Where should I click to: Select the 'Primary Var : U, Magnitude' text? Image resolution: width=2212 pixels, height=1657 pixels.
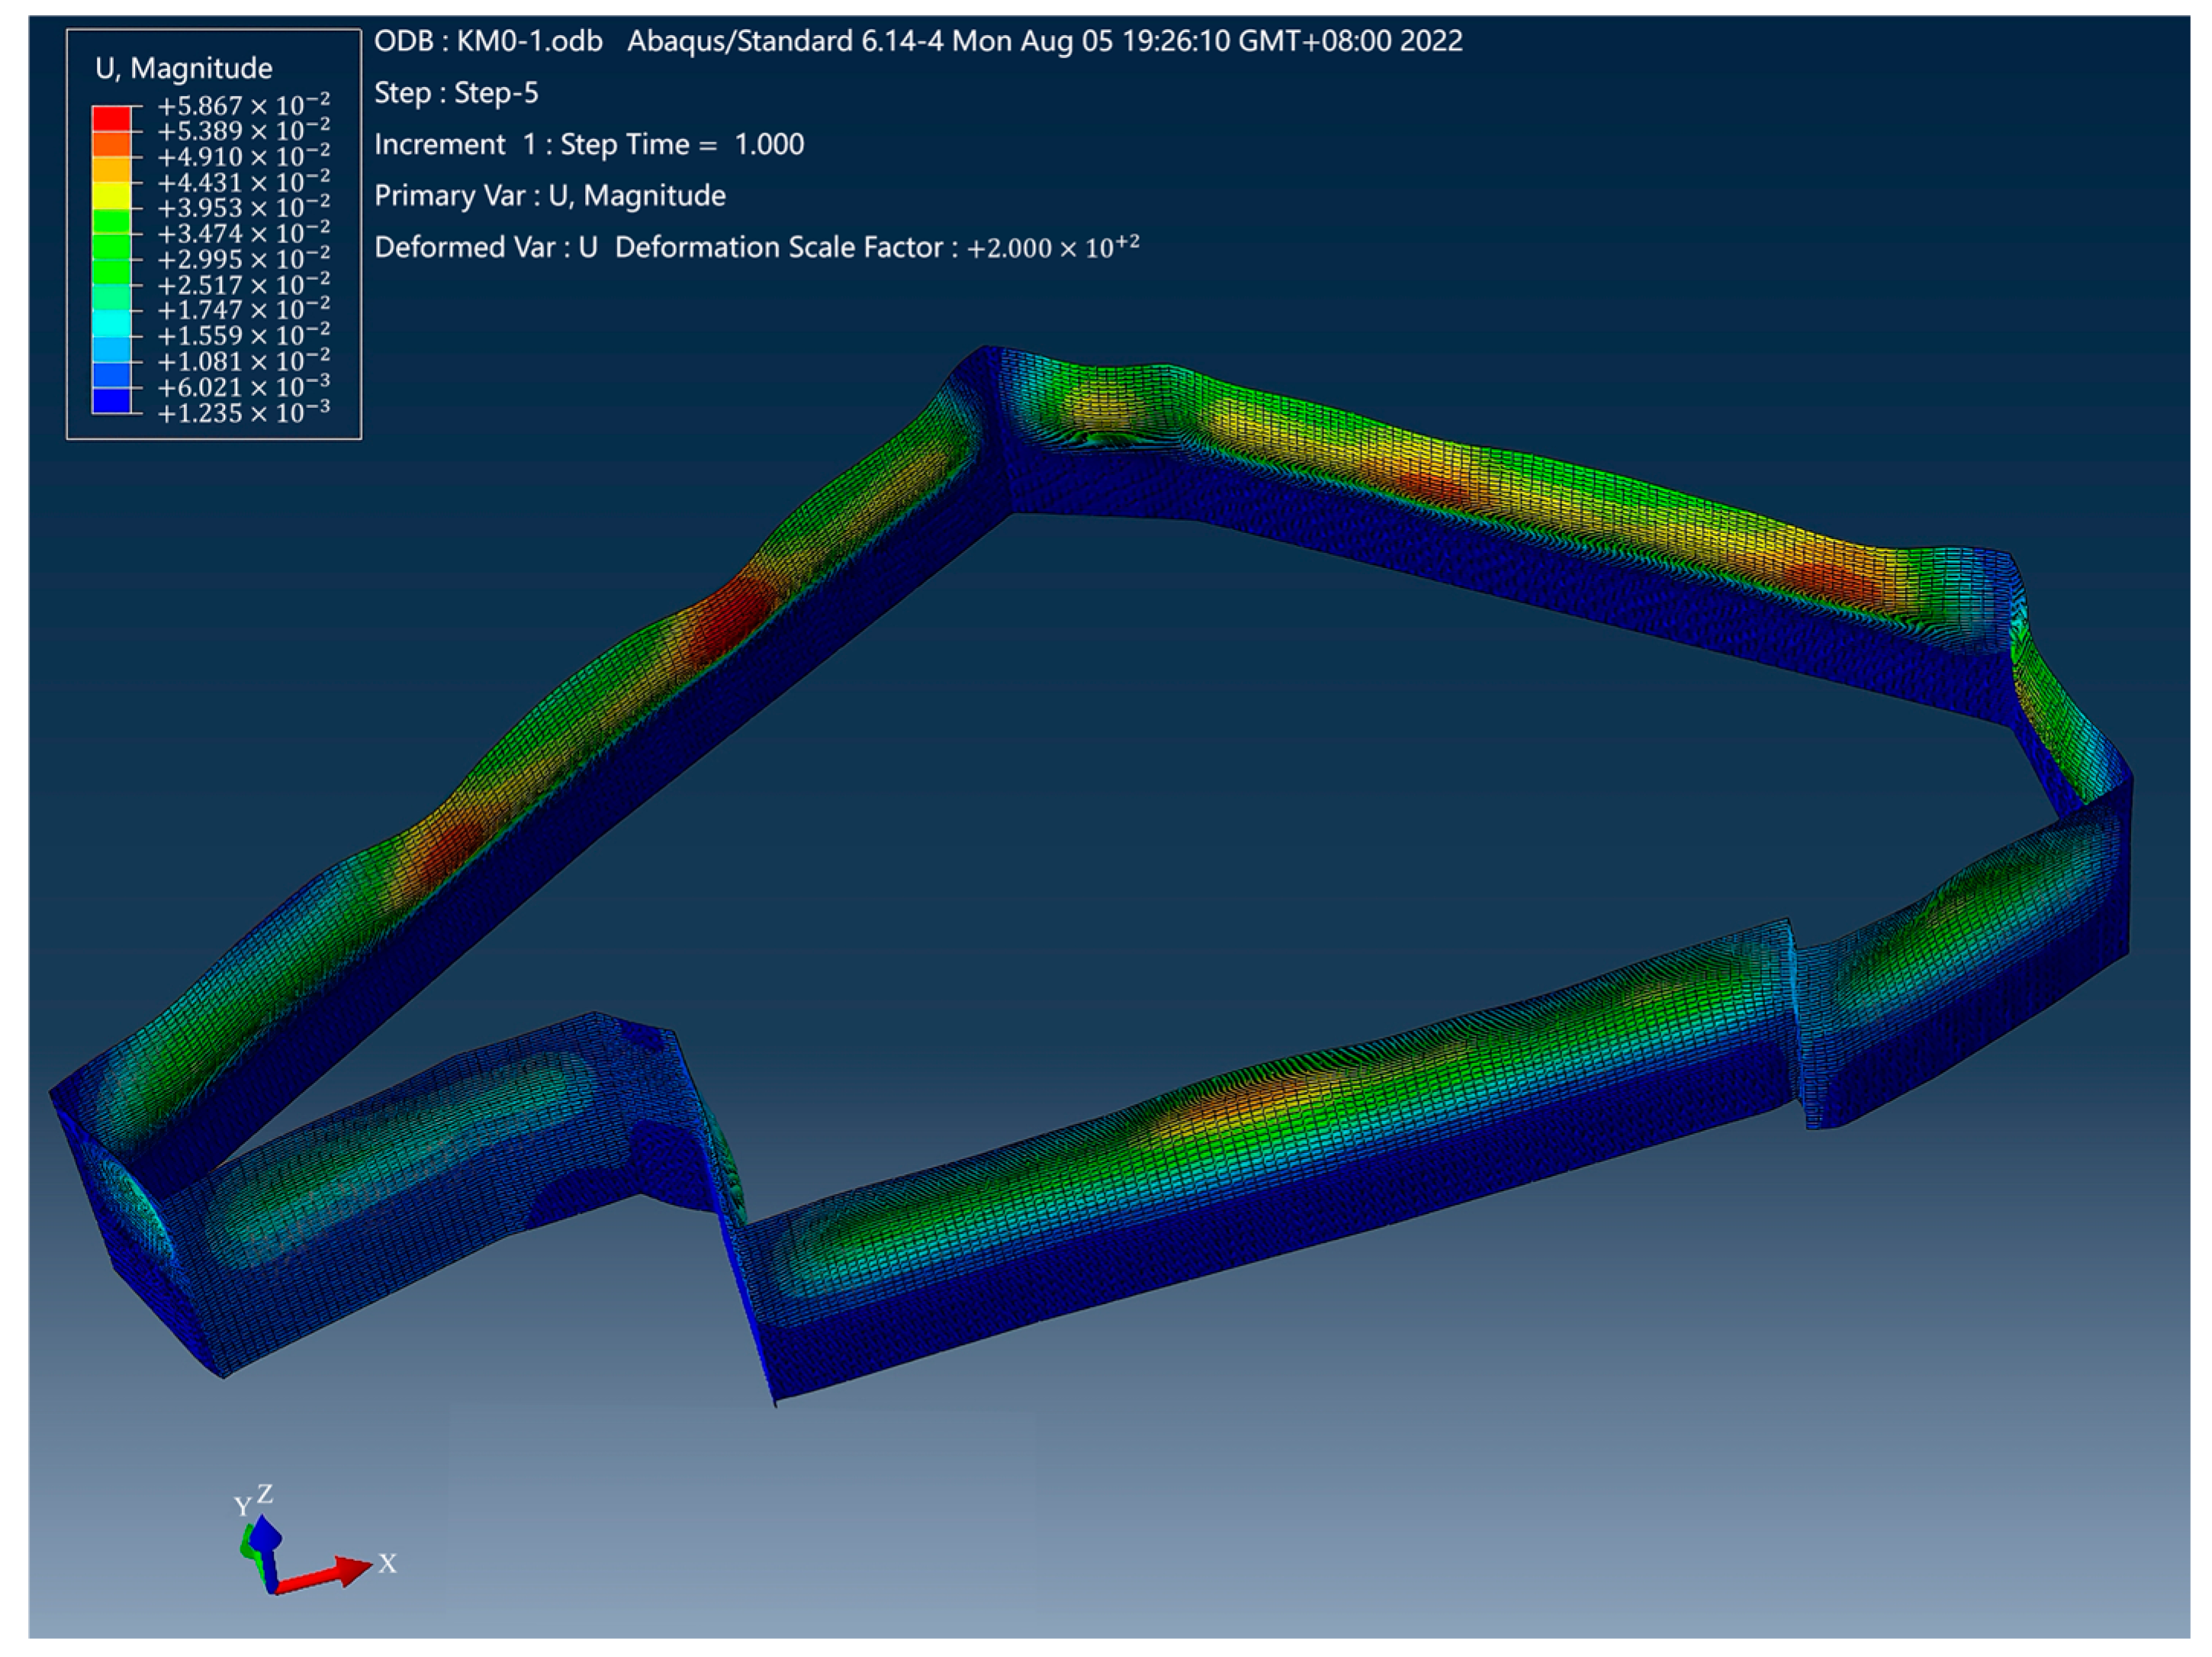point(549,195)
